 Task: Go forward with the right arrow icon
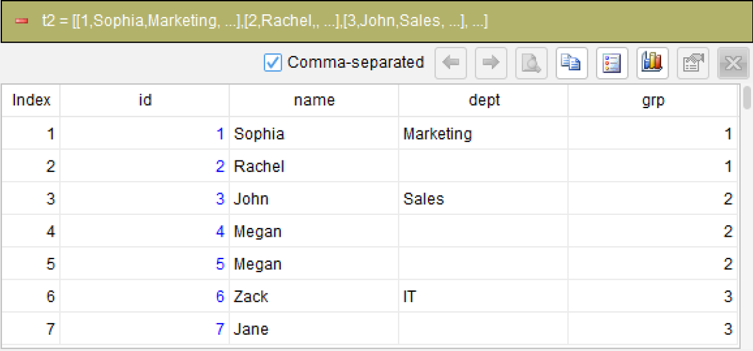click(x=491, y=63)
